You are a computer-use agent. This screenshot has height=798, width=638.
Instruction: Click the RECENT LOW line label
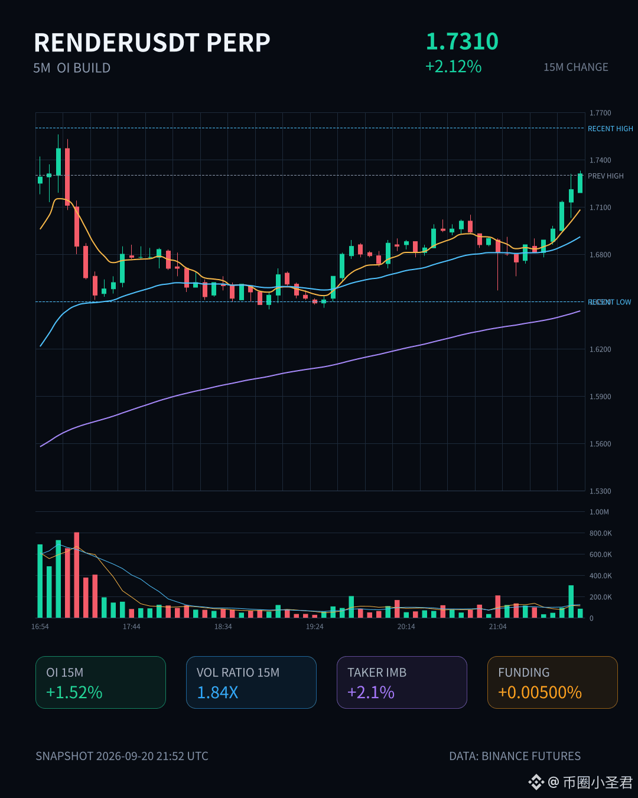click(x=610, y=302)
